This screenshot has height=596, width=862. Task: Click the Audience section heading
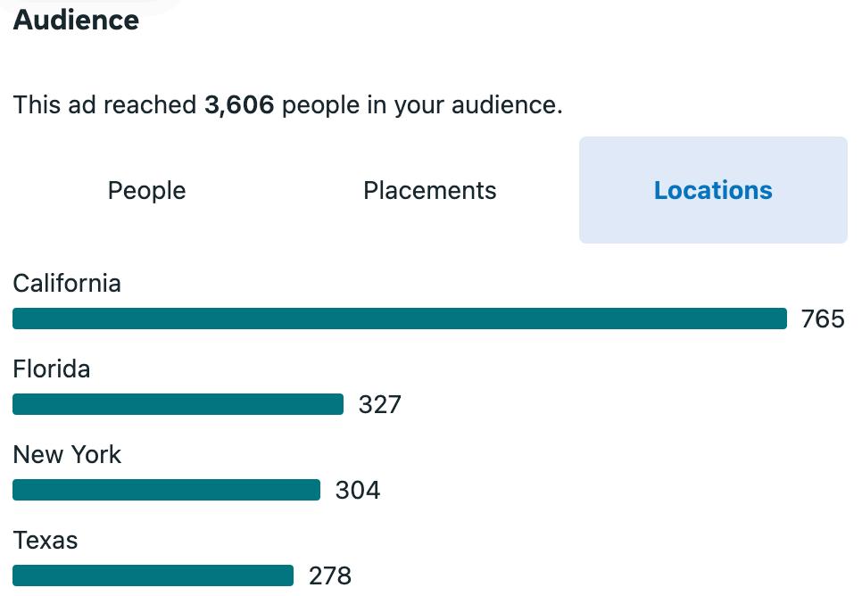(76, 21)
